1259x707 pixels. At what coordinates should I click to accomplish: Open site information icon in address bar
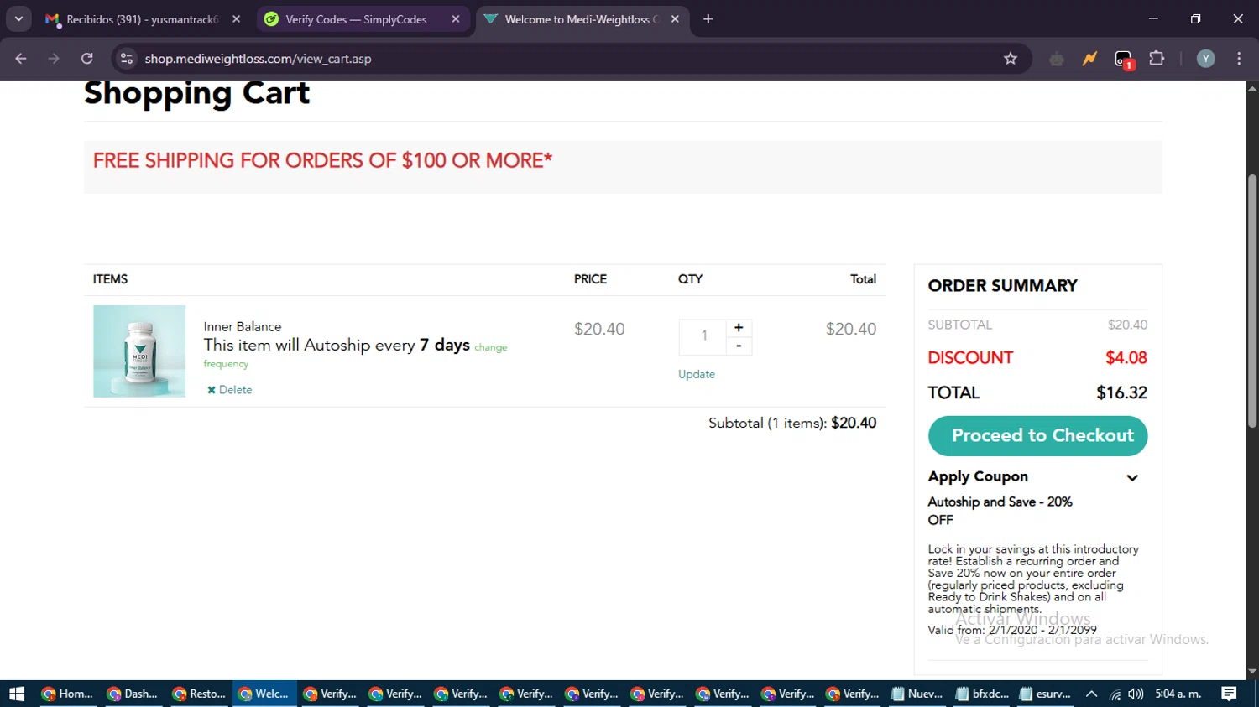[x=127, y=59]
